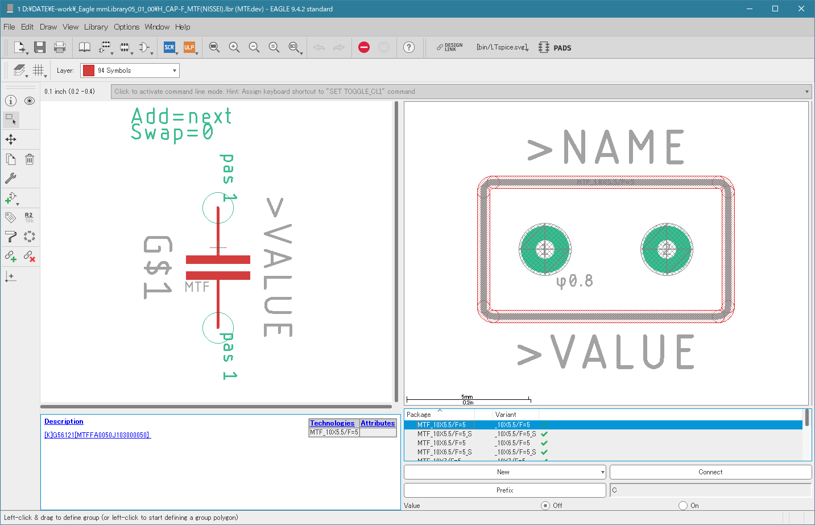The width and height of the screenshot is (815, 525).
Task: Open the Description link
Action: 64,421
